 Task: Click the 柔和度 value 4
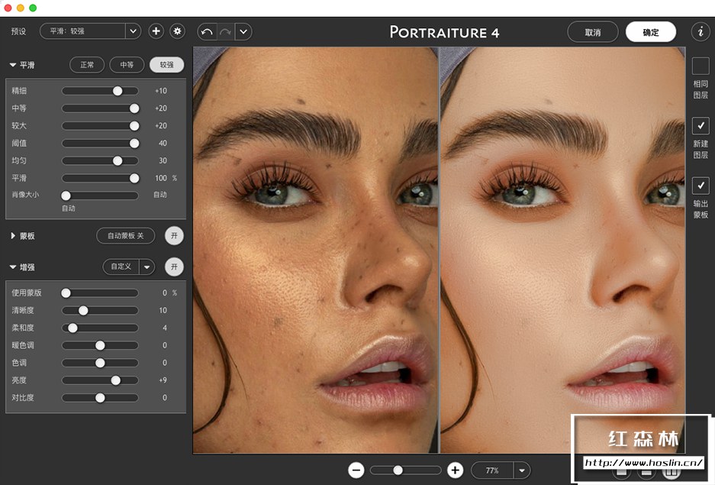tap(165, 328)
